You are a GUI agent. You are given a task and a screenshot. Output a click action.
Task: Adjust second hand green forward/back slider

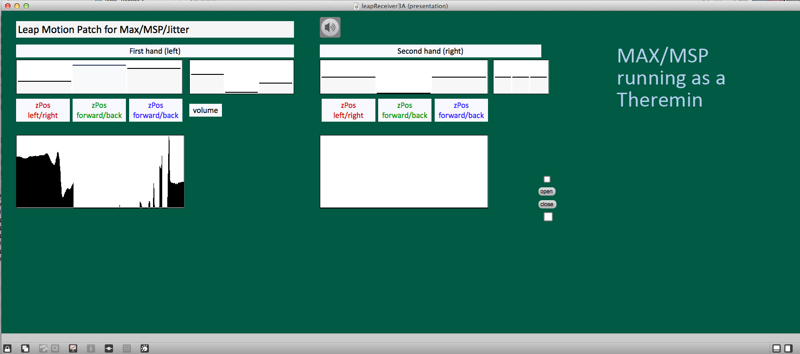[404, 77]
